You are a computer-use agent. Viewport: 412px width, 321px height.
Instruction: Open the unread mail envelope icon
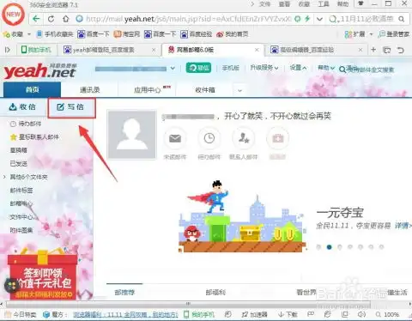coord(175,138)
